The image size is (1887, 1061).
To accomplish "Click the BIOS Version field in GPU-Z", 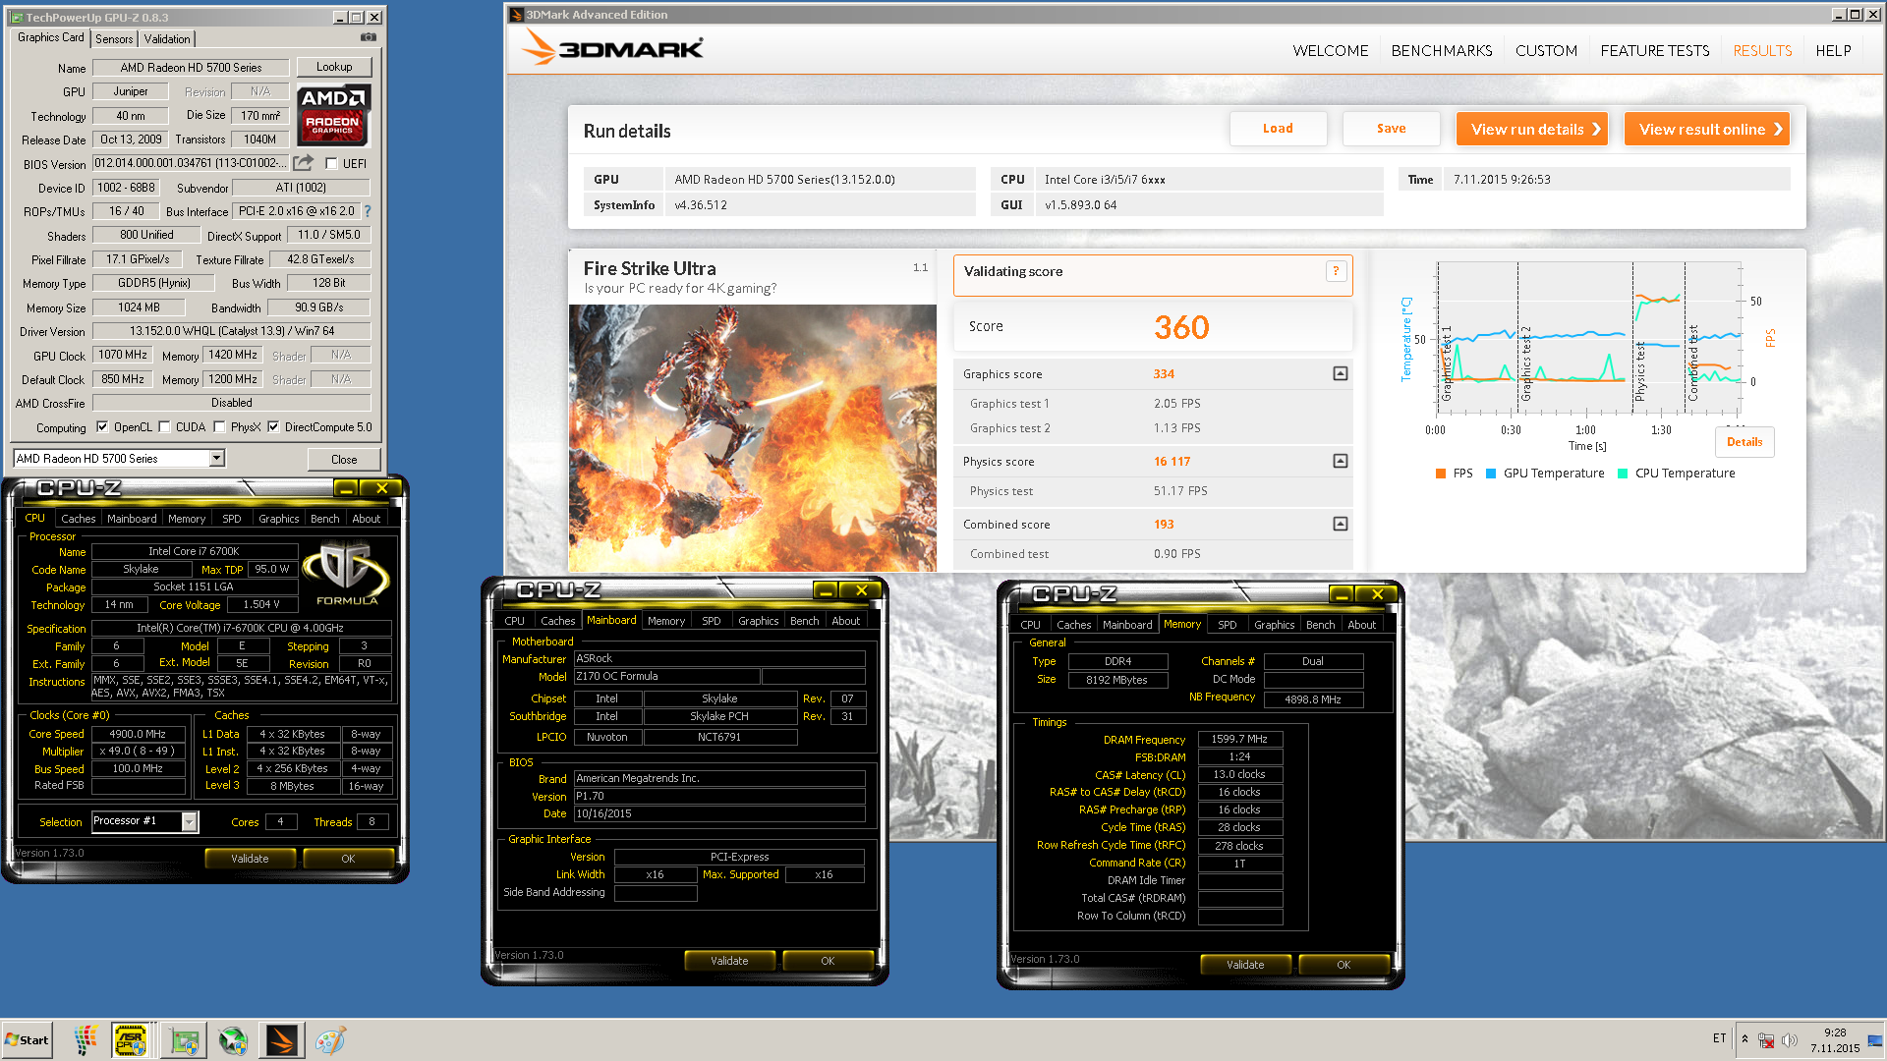I will point(191,163).
